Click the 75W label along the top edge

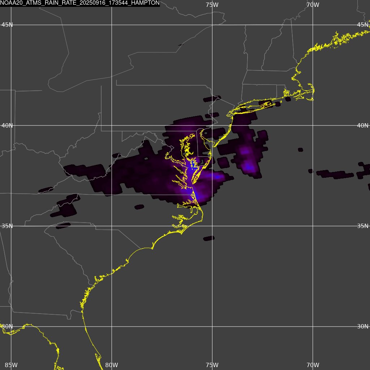coord(212,5)
